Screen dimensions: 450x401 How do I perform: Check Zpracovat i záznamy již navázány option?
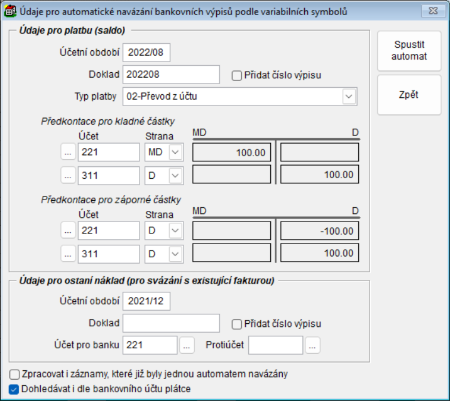(x=15, y=374)
